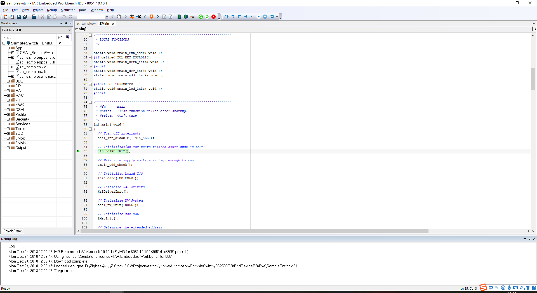Close the Debug Log panel

pyautogui.click(x=534, y=239)
